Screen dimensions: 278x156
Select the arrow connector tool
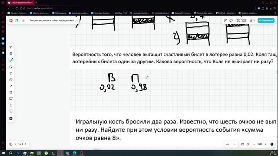[x=11, y=86]
